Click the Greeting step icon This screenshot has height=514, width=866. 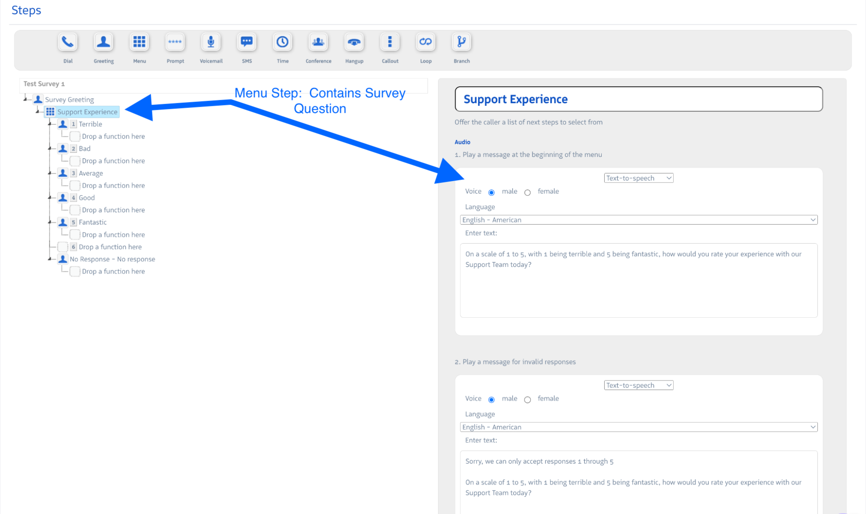pyautogui.click(x=104, y=42)
